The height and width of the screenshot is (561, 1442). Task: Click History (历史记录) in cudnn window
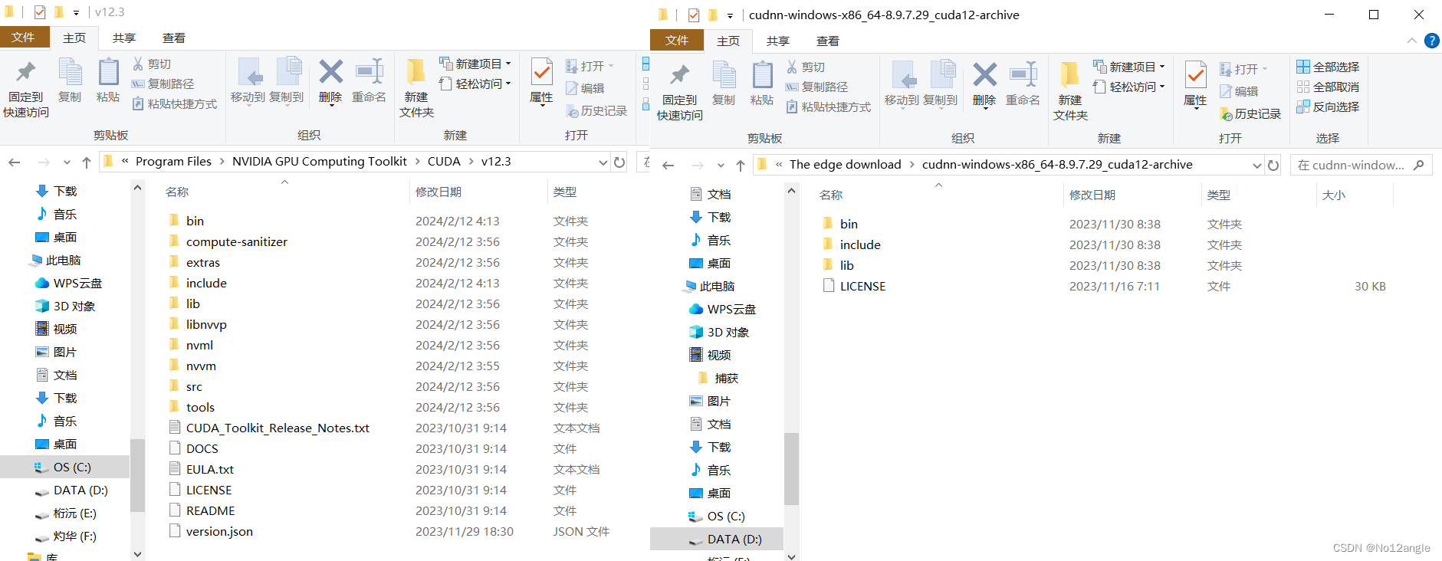tap(1250, 114)
